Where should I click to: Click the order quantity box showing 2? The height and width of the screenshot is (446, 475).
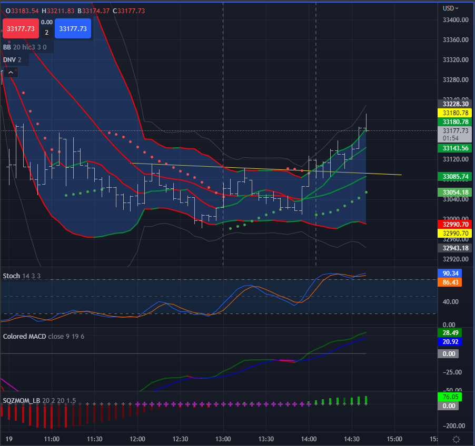pos(47,33)
